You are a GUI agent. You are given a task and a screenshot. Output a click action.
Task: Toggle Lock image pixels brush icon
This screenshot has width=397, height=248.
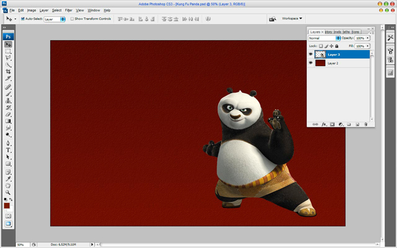pos(326,46)
